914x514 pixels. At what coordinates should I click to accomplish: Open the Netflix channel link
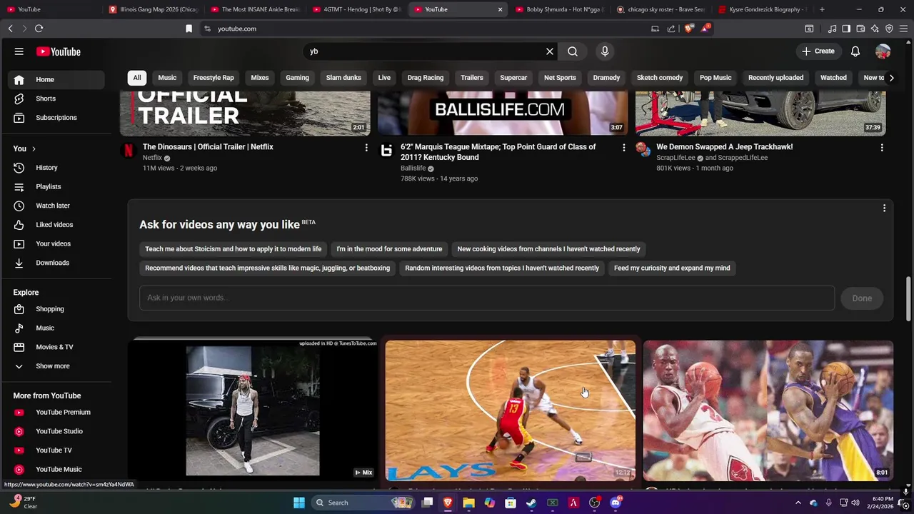[x=152, y=158]
